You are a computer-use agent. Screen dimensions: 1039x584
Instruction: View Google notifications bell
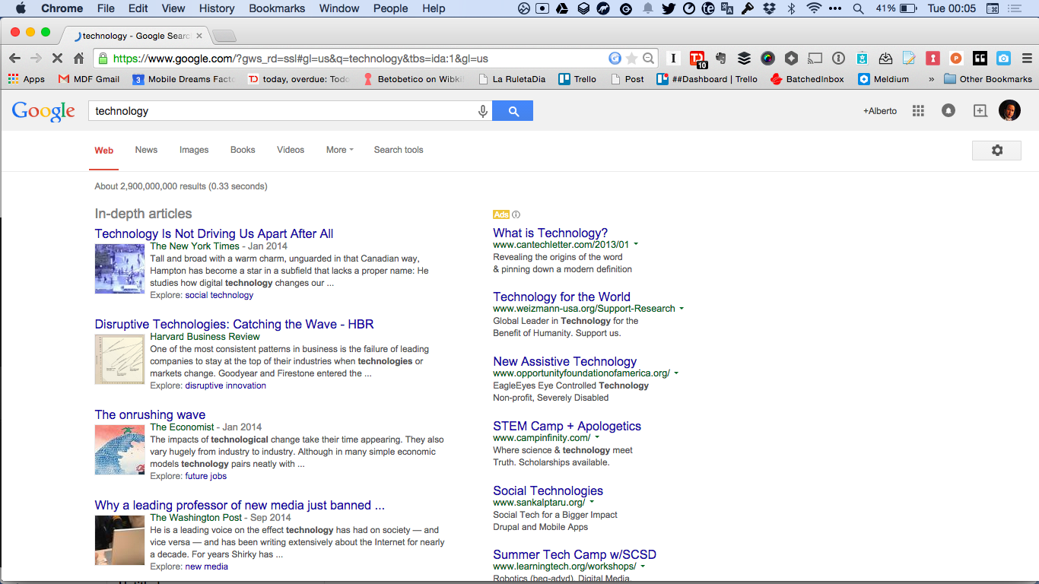pyautogui.click(x=948, y=111)
